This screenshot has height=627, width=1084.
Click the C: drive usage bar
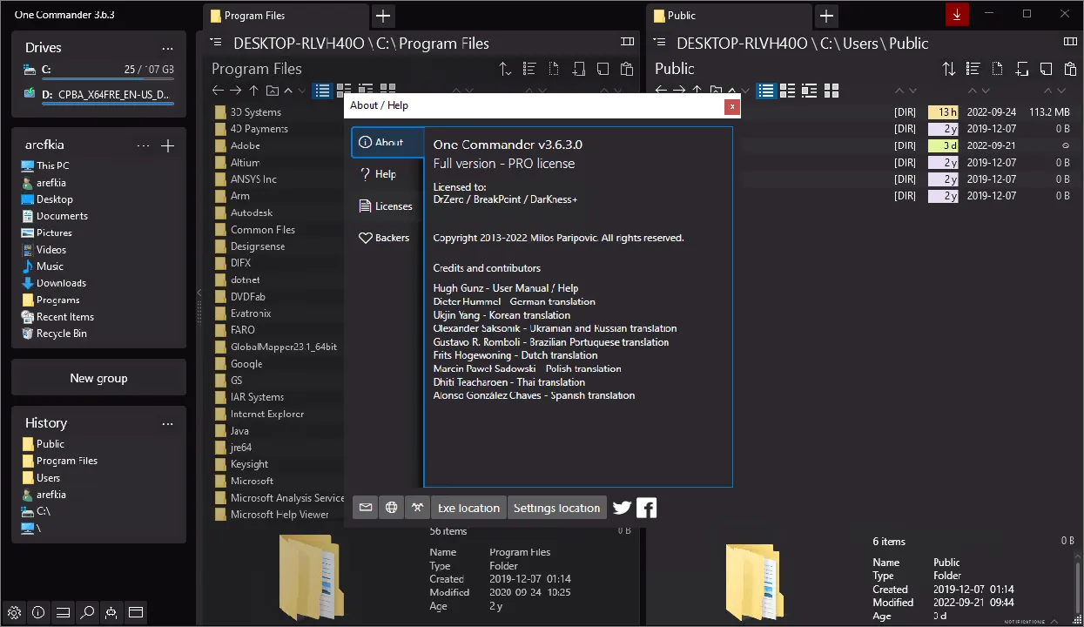pyautogui.click(x=108, y=79)
